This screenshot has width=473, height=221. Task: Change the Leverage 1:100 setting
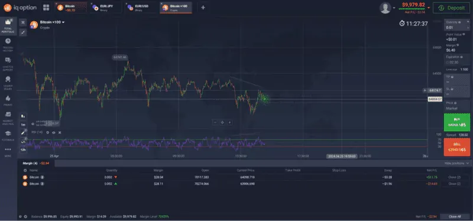(x=456, y=70)
